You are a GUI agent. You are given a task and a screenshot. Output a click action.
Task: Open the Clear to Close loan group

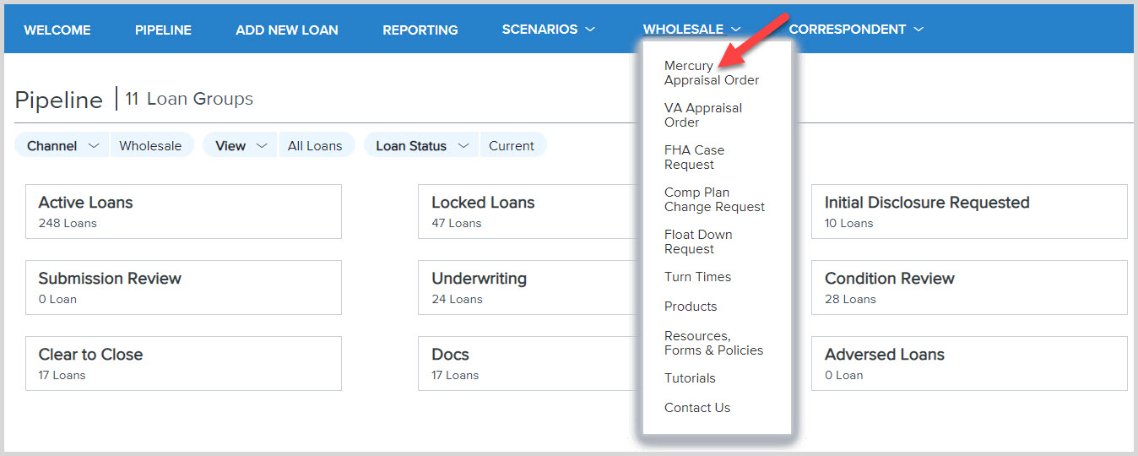point(183,363)
